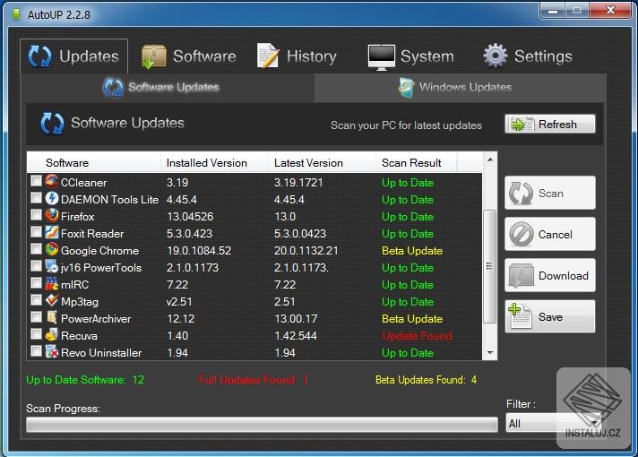Click PowerArchiver's Beta Update result
This screenshot has height=457, width=638.
pos(412,319)
